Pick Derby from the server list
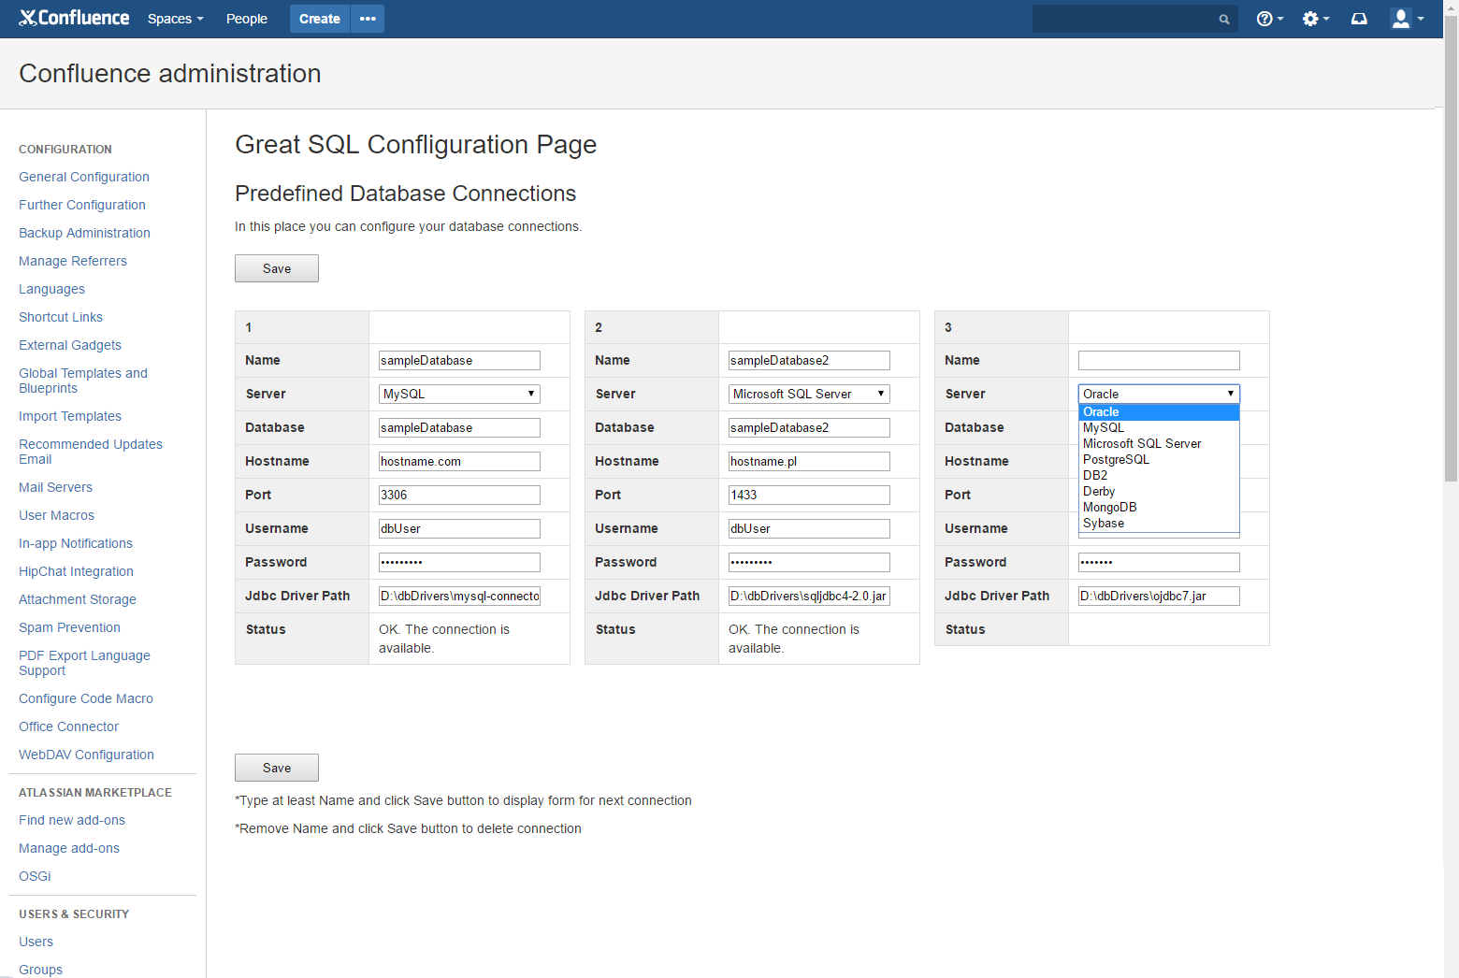Viewport: 1459px width, 978px height. (x=1159, y=492)
